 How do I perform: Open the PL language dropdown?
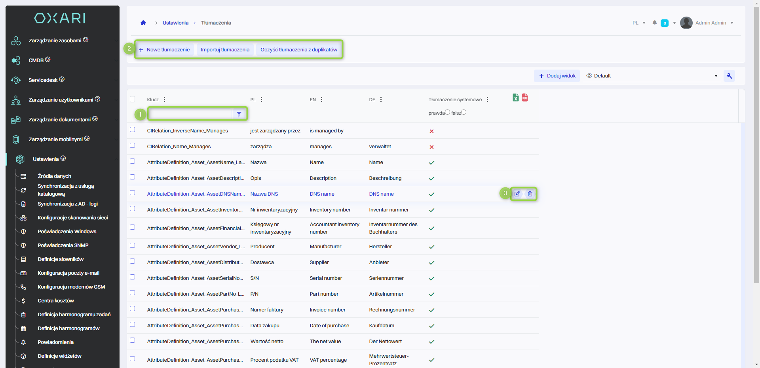(x=639, y=23)
